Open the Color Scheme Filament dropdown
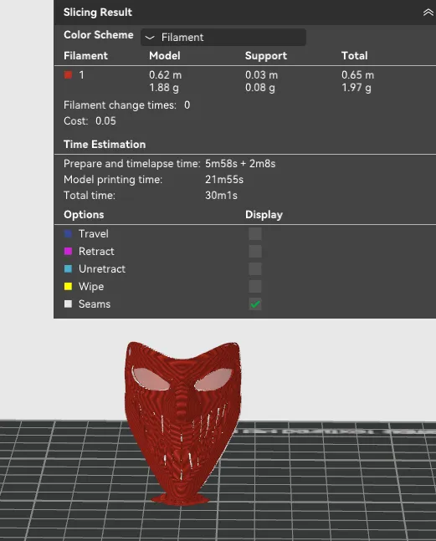 [x=223, y=38]
